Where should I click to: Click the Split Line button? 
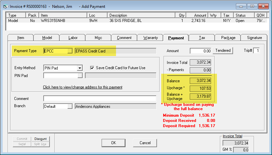point(40,144)
